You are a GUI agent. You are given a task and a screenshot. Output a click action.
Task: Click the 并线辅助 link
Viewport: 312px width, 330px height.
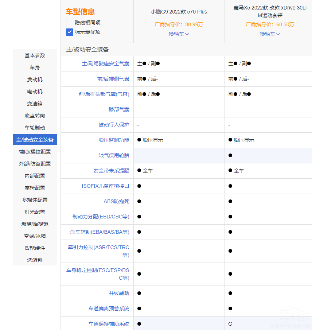[x=118, y=293]
